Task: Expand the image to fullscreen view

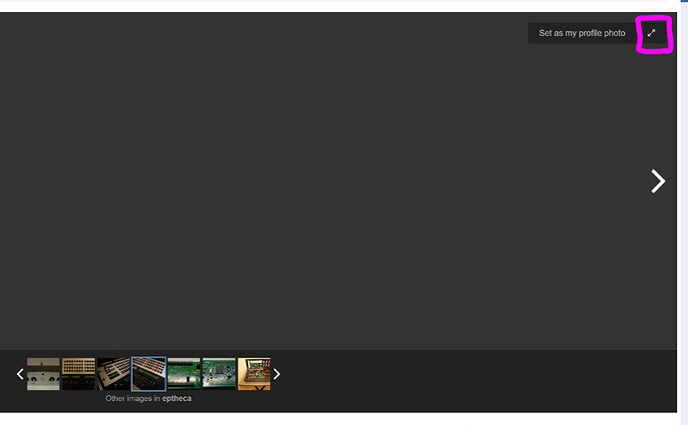Action: (x=651, y=33)
